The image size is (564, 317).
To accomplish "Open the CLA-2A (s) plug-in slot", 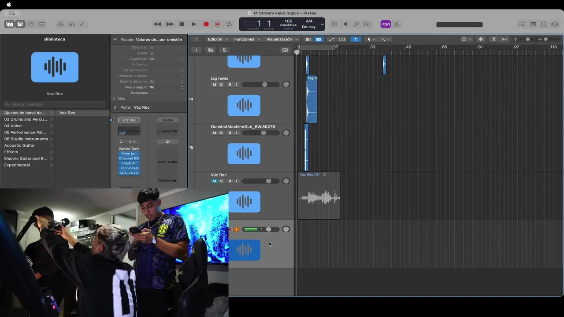I will 129,173.
